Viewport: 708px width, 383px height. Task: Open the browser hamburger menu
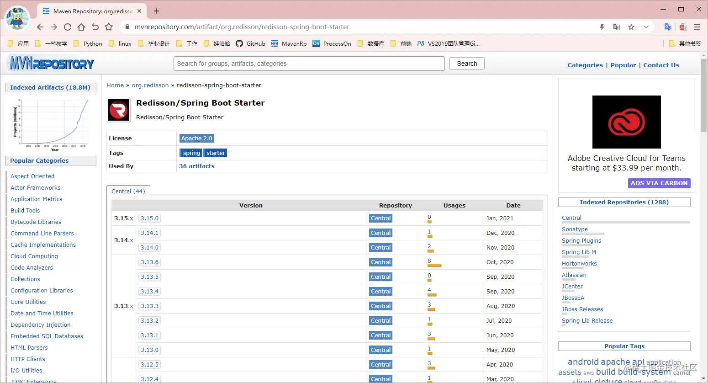(x=697, y=27)
